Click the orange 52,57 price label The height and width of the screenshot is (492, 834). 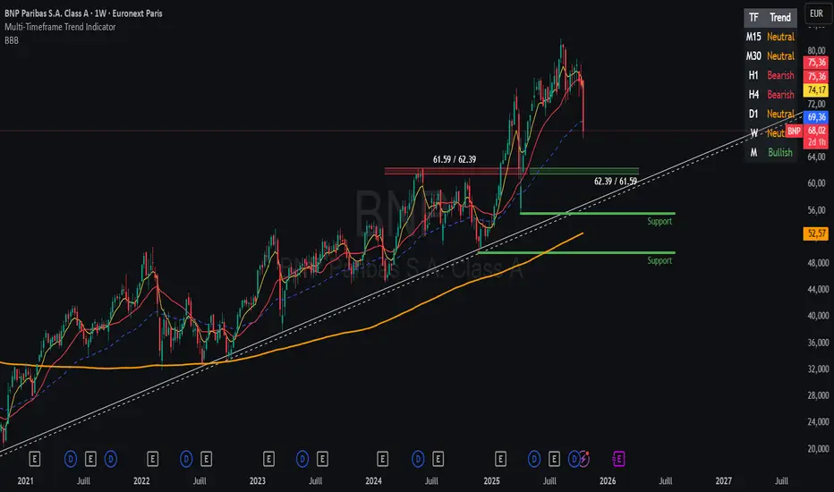816,233
